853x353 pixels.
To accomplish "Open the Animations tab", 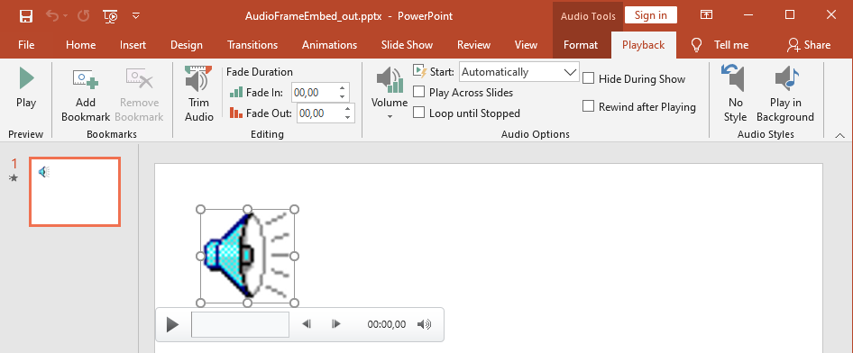I will point(330,45).
